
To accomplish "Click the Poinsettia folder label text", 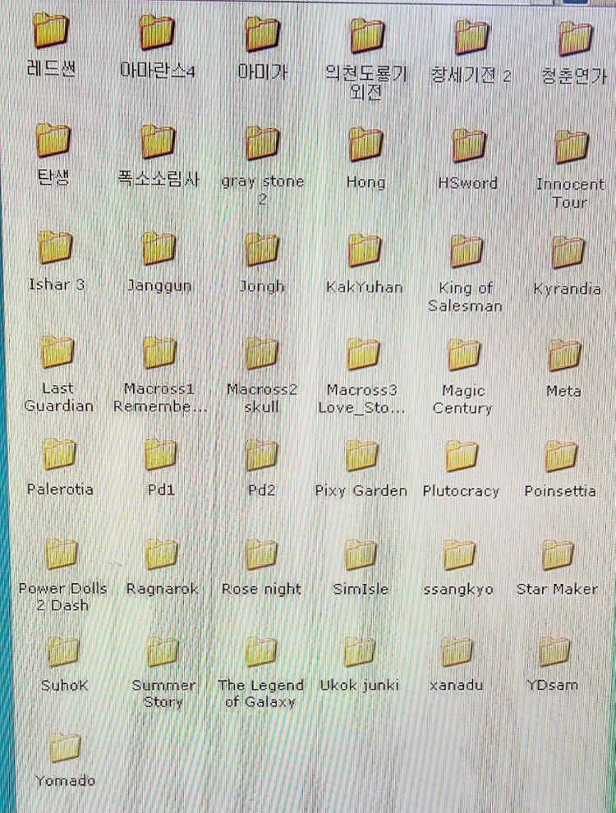I will coord(560,491).
